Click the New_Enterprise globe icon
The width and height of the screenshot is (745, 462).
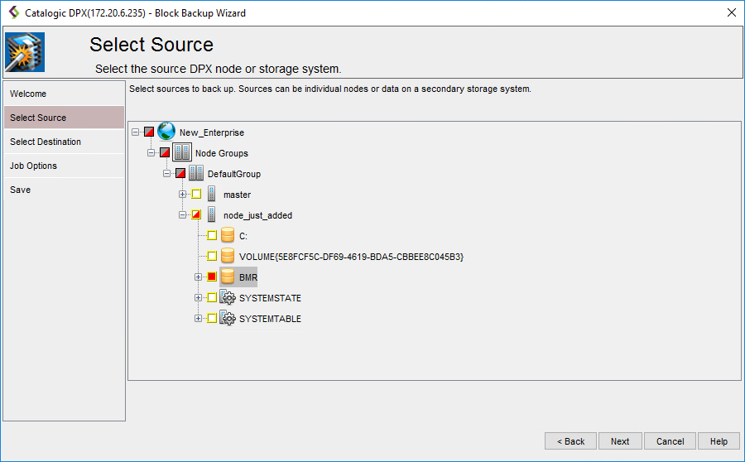click(166, 132)
